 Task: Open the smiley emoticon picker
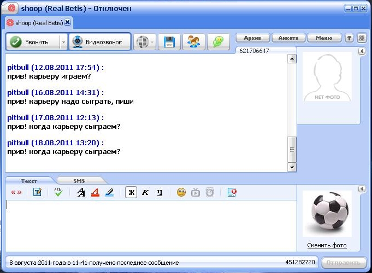click(x=181, y=192)
